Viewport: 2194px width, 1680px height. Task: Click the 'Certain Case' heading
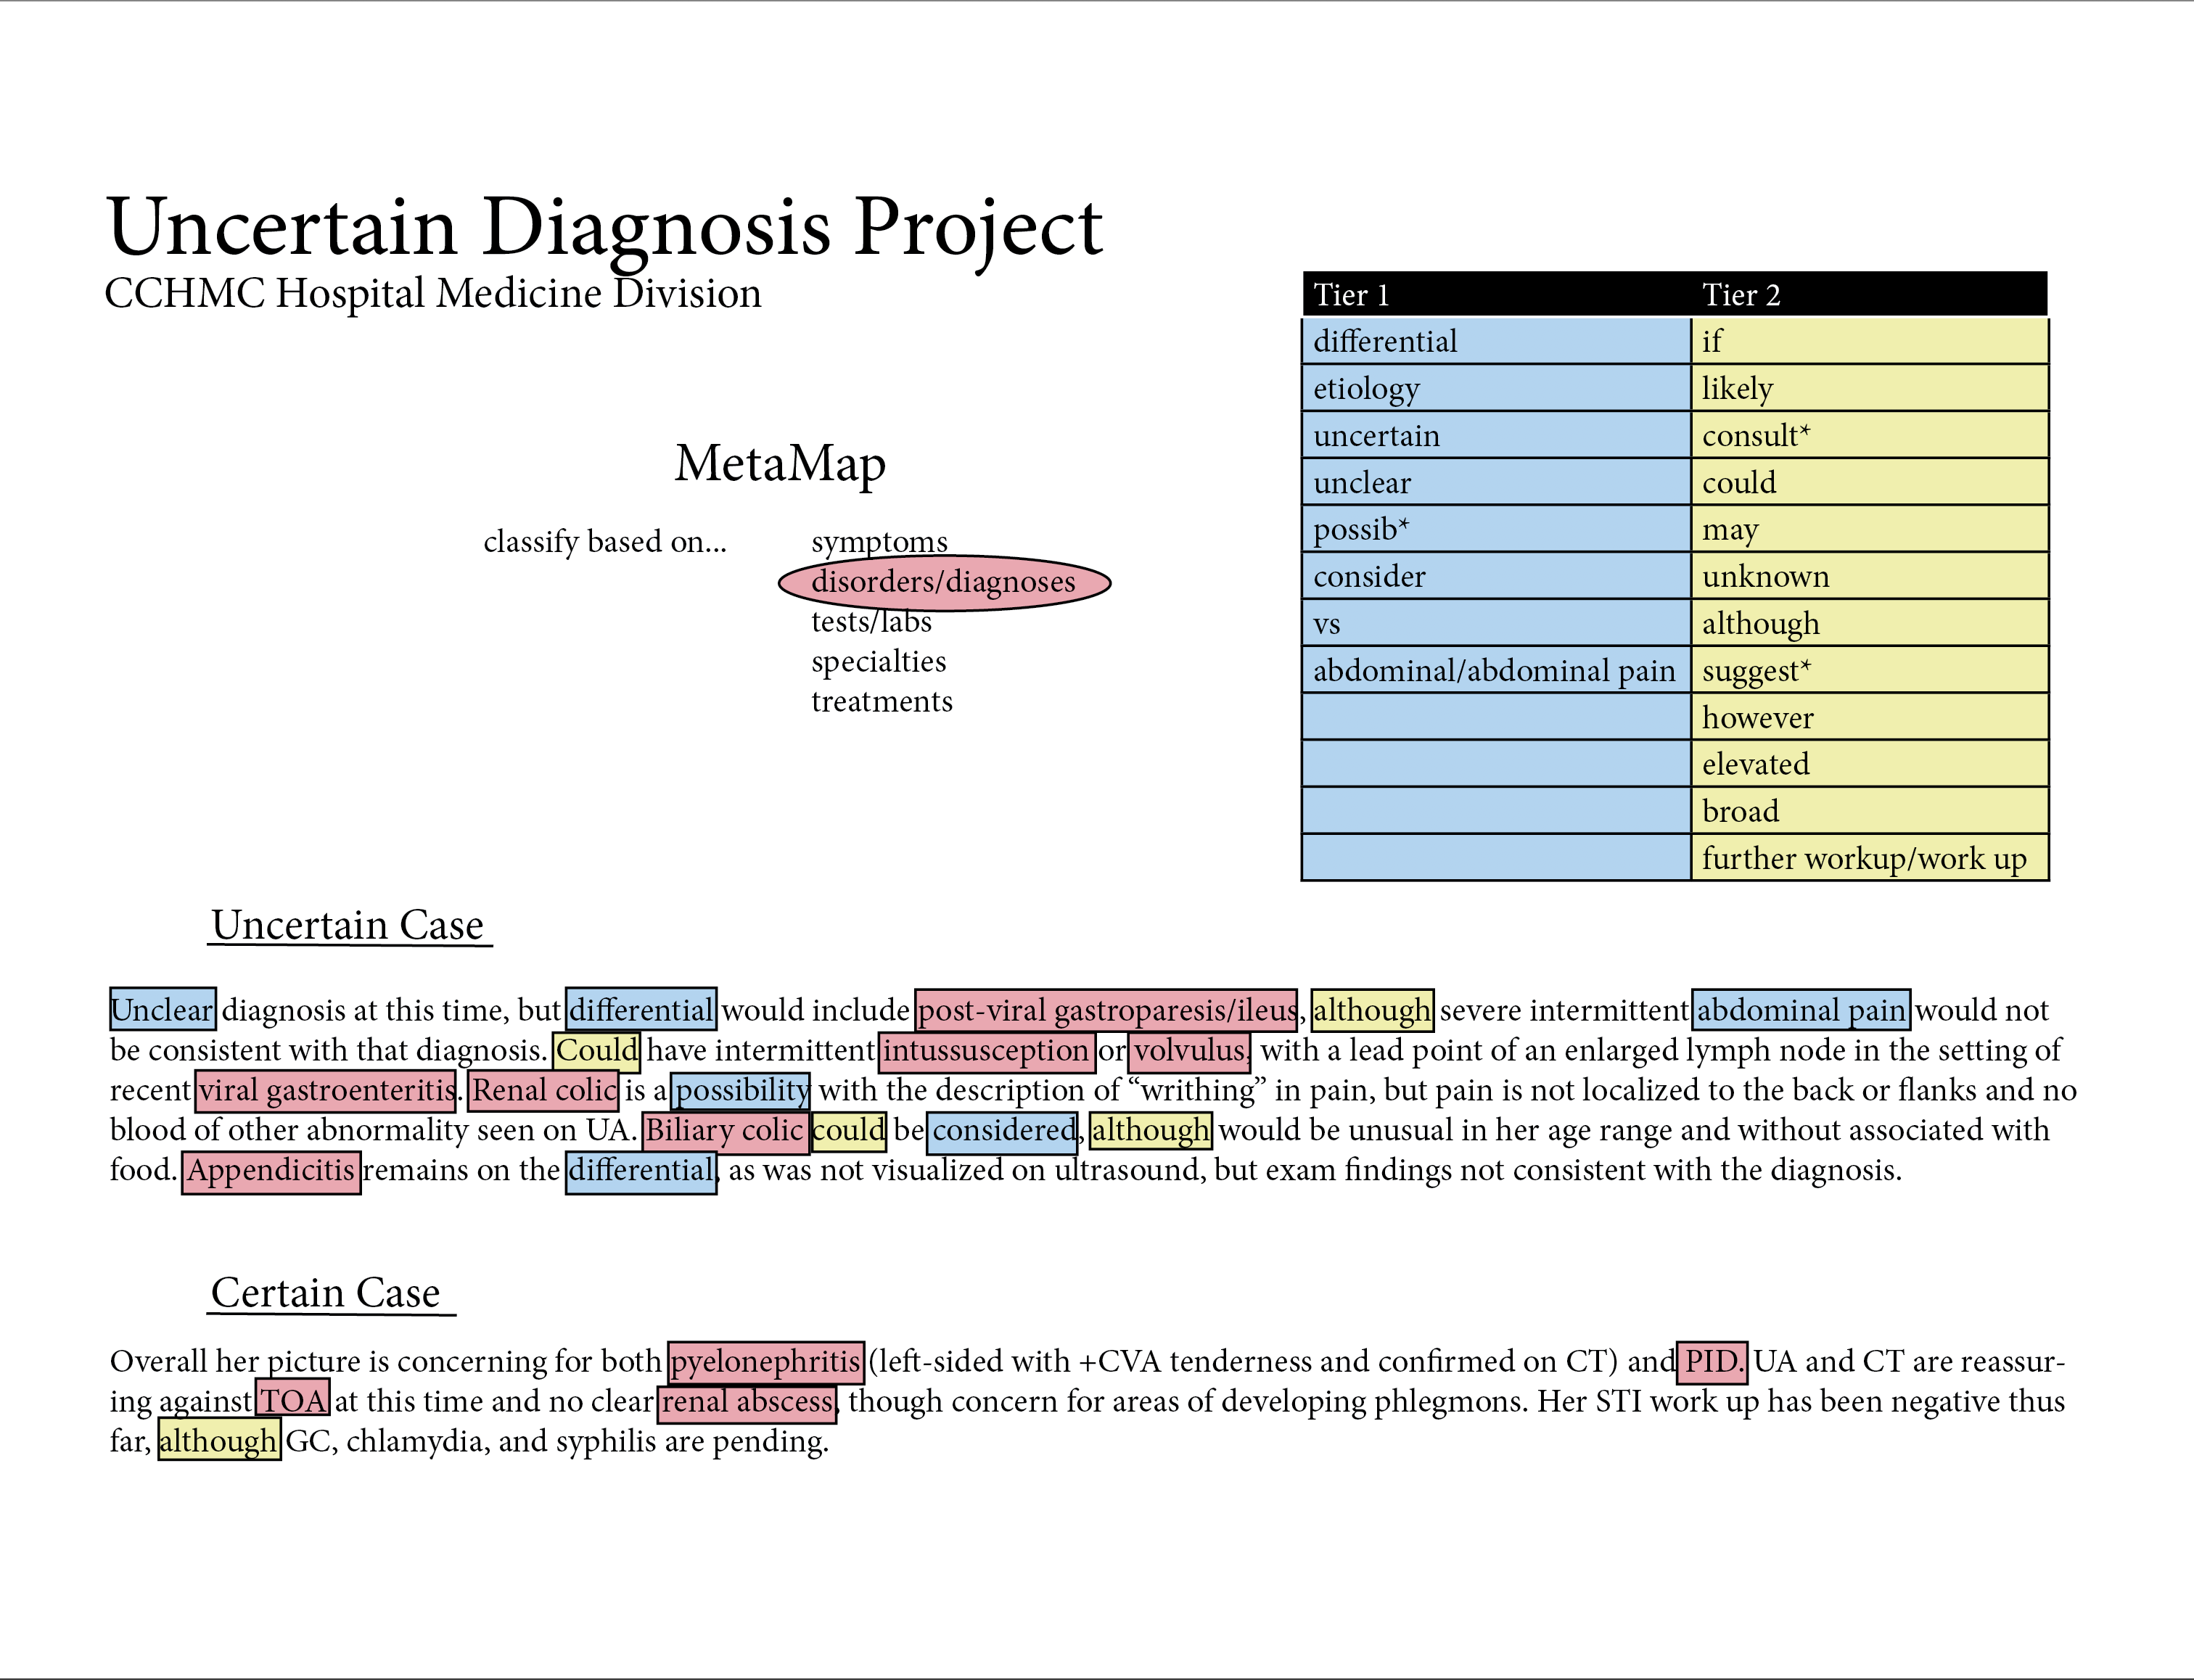point(326,1293)
